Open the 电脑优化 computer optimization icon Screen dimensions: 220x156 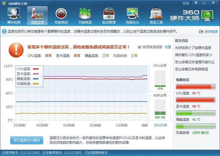click(133, 16)
